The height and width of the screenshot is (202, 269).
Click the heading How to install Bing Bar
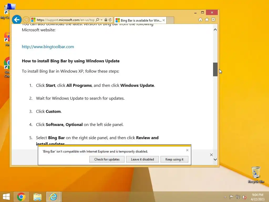point(71,61)
